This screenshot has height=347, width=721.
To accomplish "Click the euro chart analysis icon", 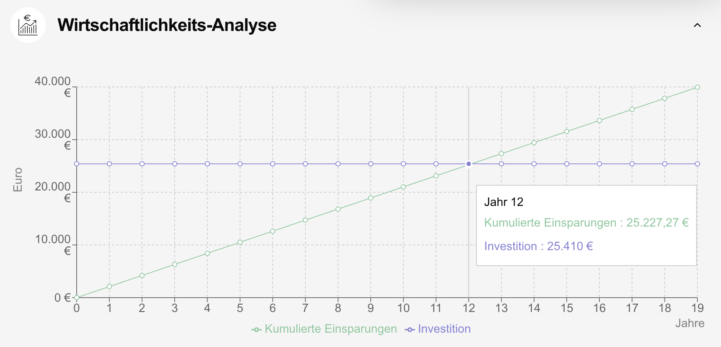I will (x=28, y=25).
